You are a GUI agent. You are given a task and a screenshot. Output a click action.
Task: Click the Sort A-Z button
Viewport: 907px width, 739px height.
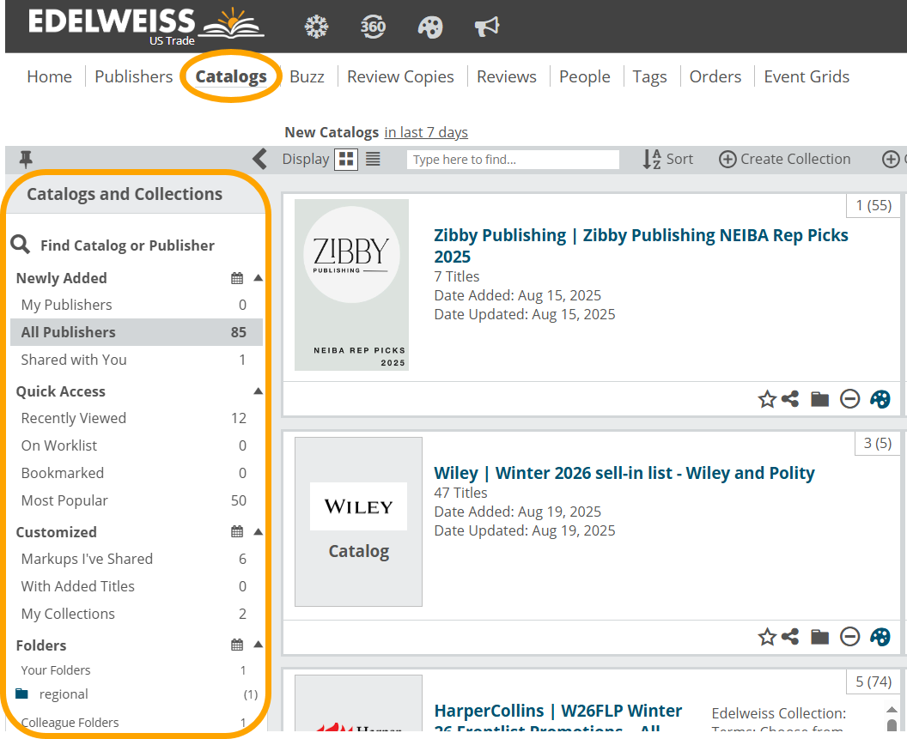tap(667, 159)
